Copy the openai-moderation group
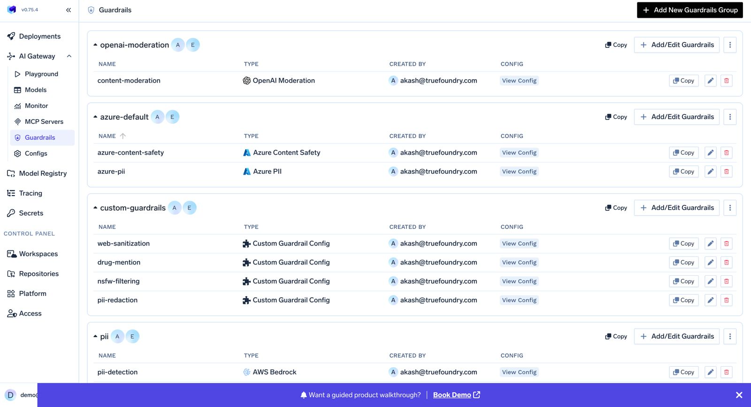 point(616,45)
